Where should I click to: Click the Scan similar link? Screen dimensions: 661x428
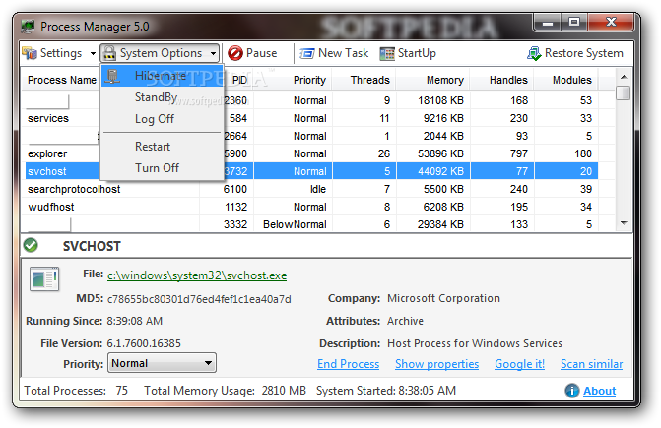pyautogui.click(x=591, y=364)
